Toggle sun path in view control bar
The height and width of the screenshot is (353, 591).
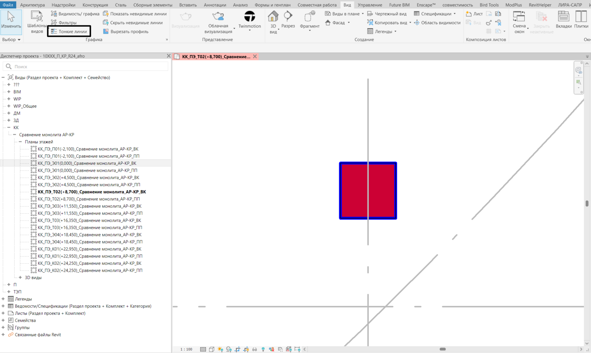point(220,349)
